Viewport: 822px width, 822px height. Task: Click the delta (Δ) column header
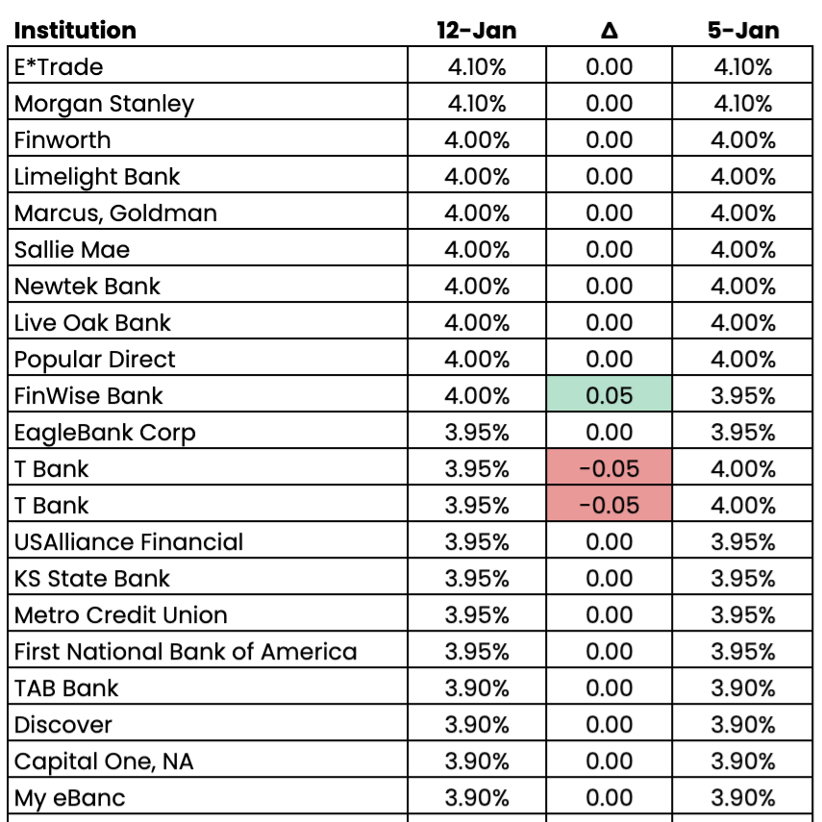coord(609,30)
